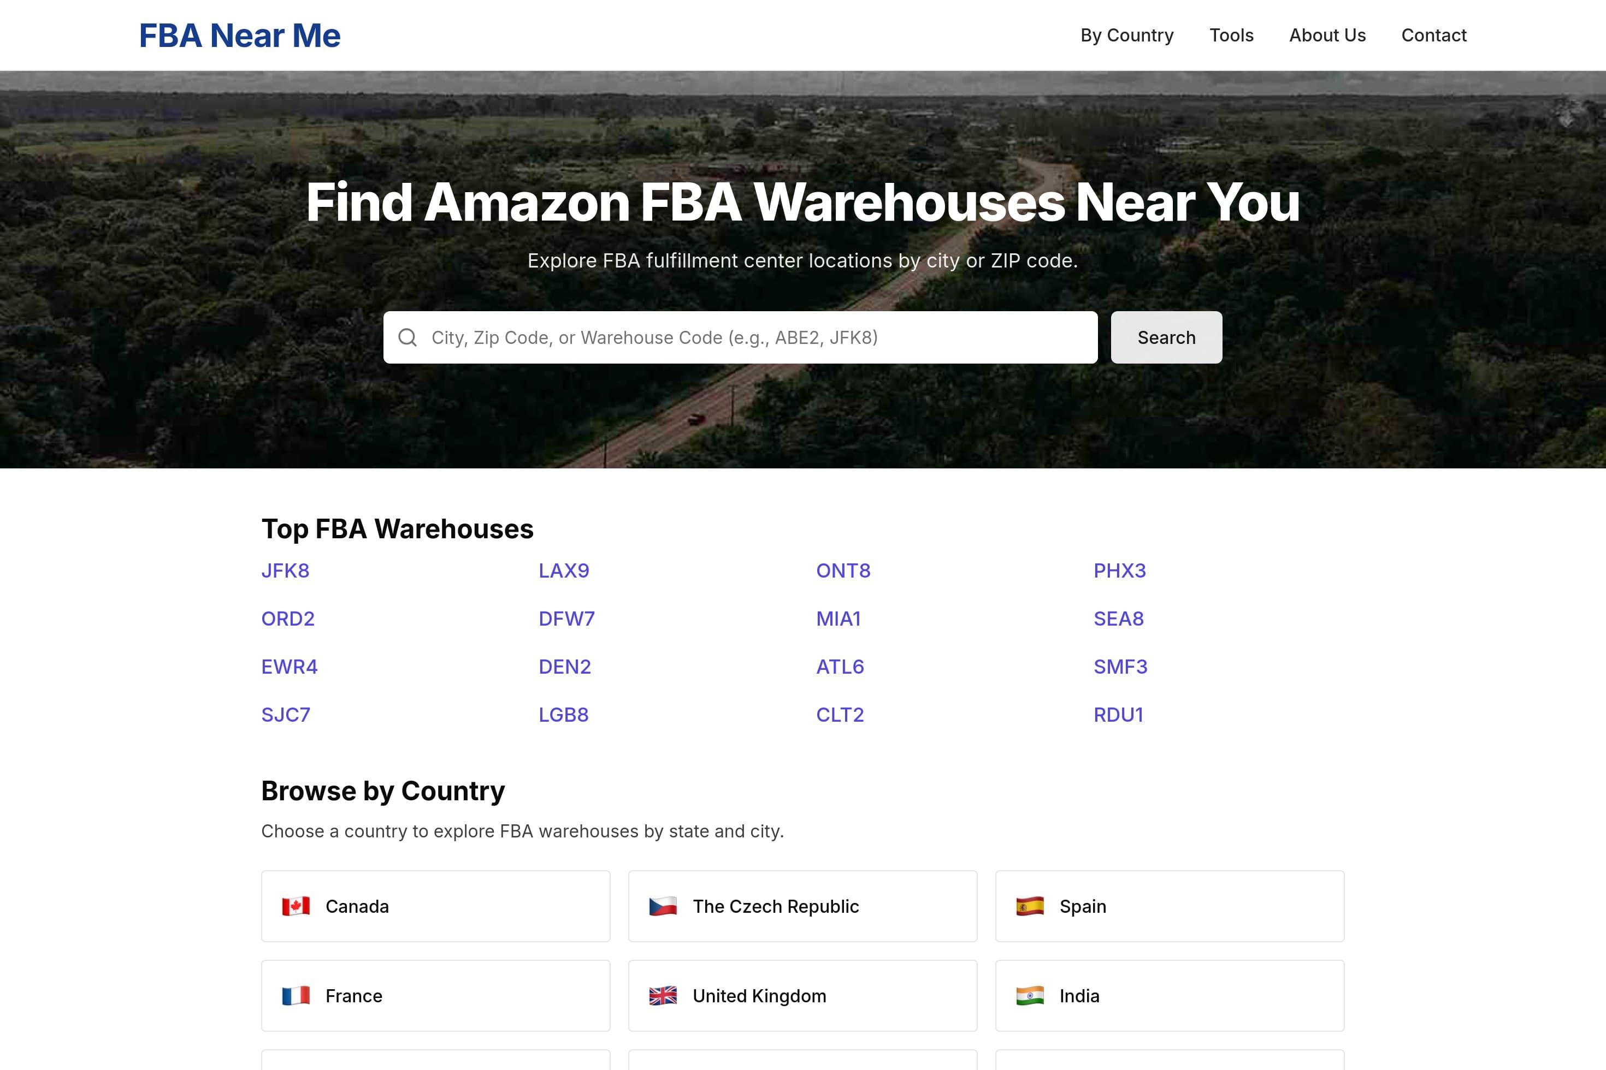
Task: Select the LAX9 warehouse link
Action: pos(563,570)
